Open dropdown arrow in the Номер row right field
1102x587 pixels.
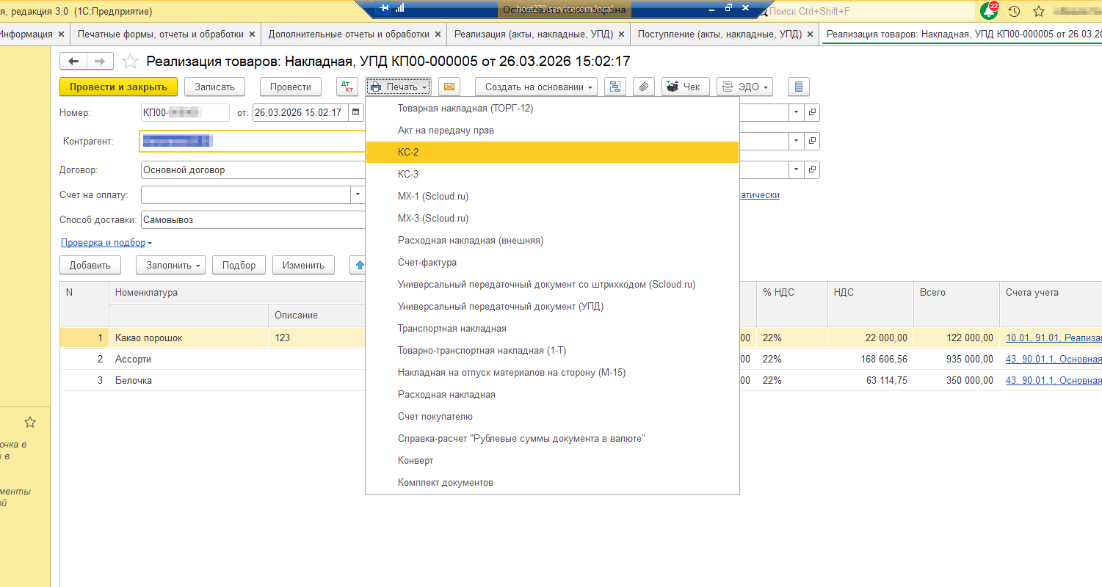[797, 112]
